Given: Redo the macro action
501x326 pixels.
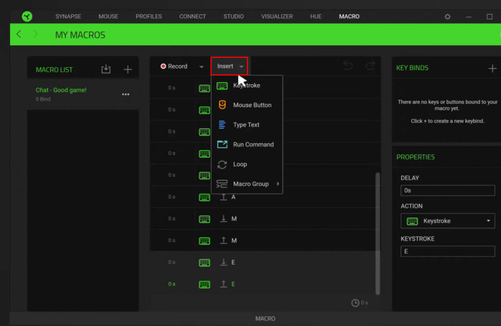Looking at the screenshot, I should [370, 65].
